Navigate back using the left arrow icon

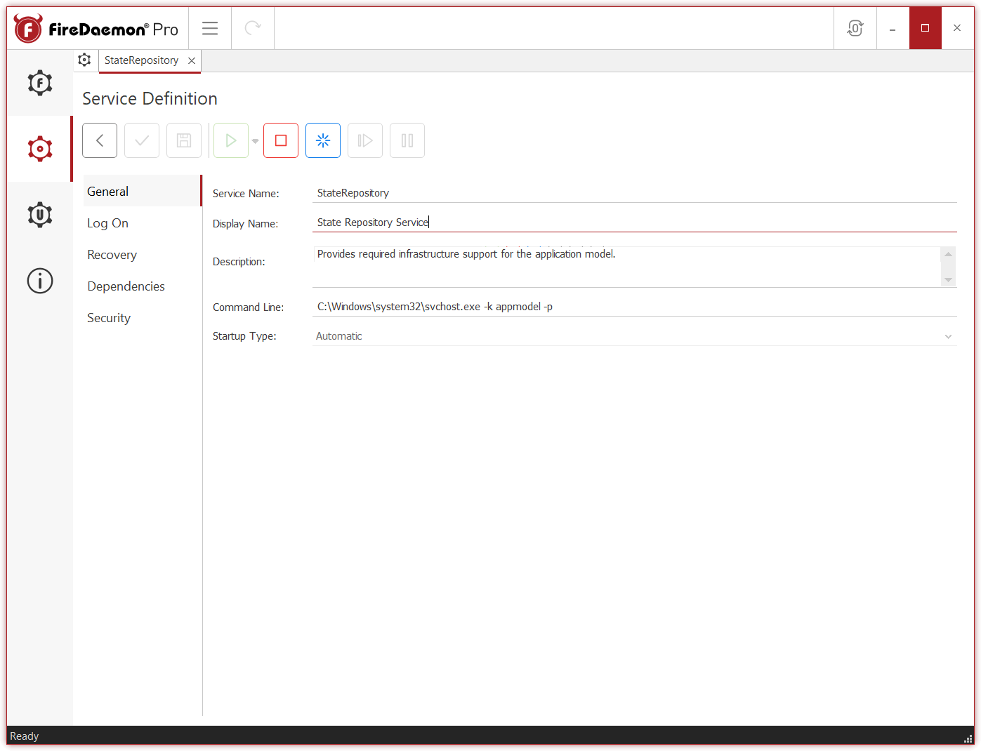(99, 140)
